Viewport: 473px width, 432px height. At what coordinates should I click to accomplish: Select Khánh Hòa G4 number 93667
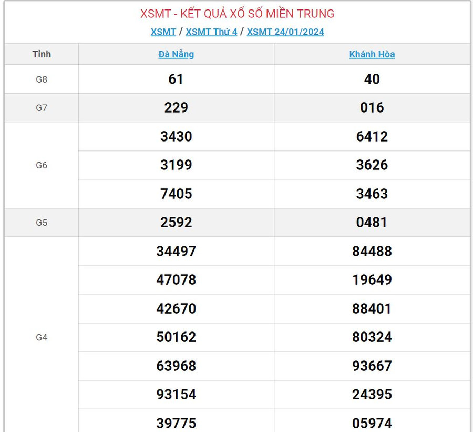click(372, 366)
